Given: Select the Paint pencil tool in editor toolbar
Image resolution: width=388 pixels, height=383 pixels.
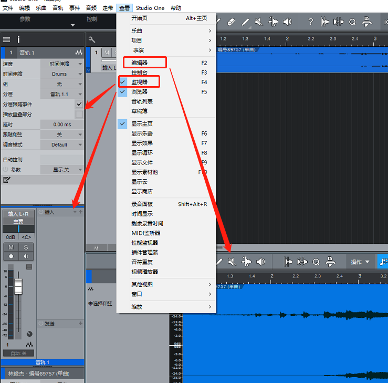Looking at the screenshot, I should (219, 262).
